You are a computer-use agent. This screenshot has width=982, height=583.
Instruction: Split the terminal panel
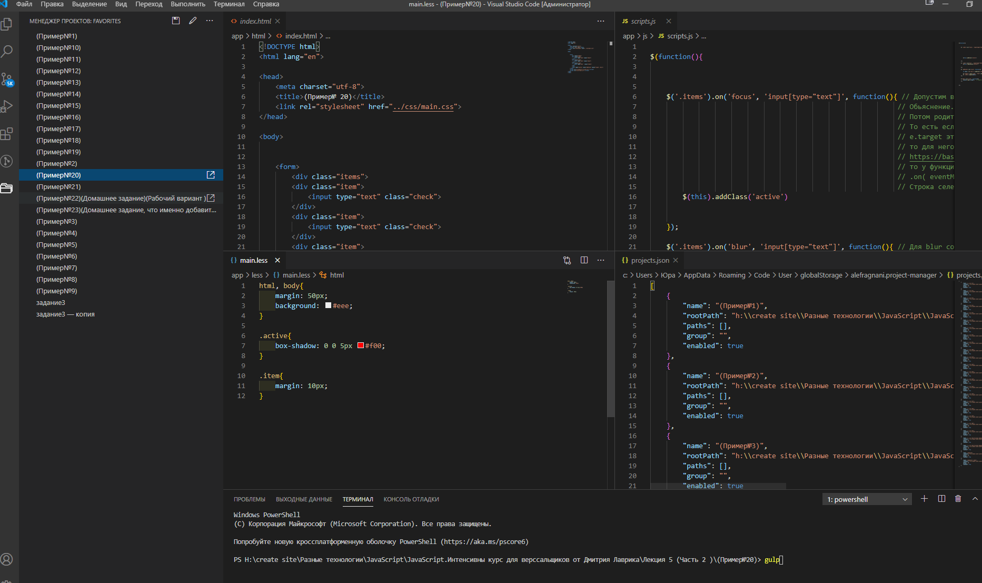[941, 499]
